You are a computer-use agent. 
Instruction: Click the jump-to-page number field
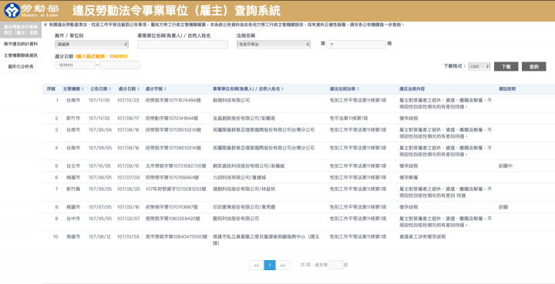[x=336, y=265]
